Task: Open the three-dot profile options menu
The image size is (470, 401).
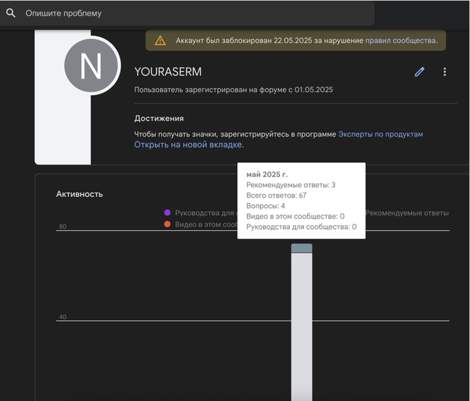Action: (x=444, y=72)
